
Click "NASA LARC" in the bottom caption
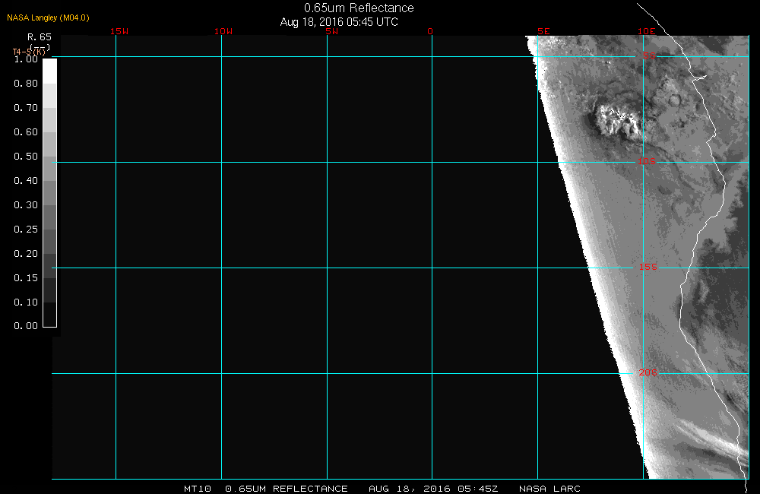coord(549,489)
